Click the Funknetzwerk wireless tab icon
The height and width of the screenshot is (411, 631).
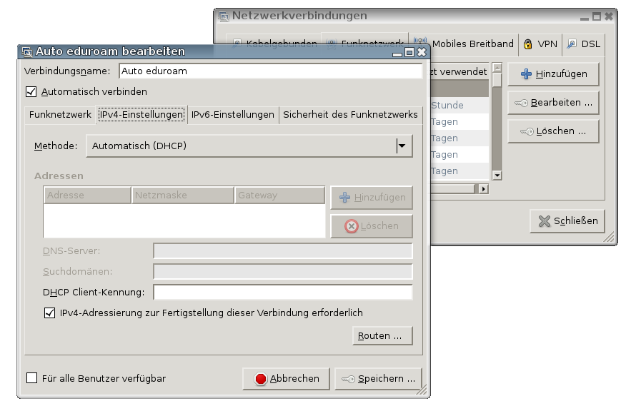click(330, 43)
